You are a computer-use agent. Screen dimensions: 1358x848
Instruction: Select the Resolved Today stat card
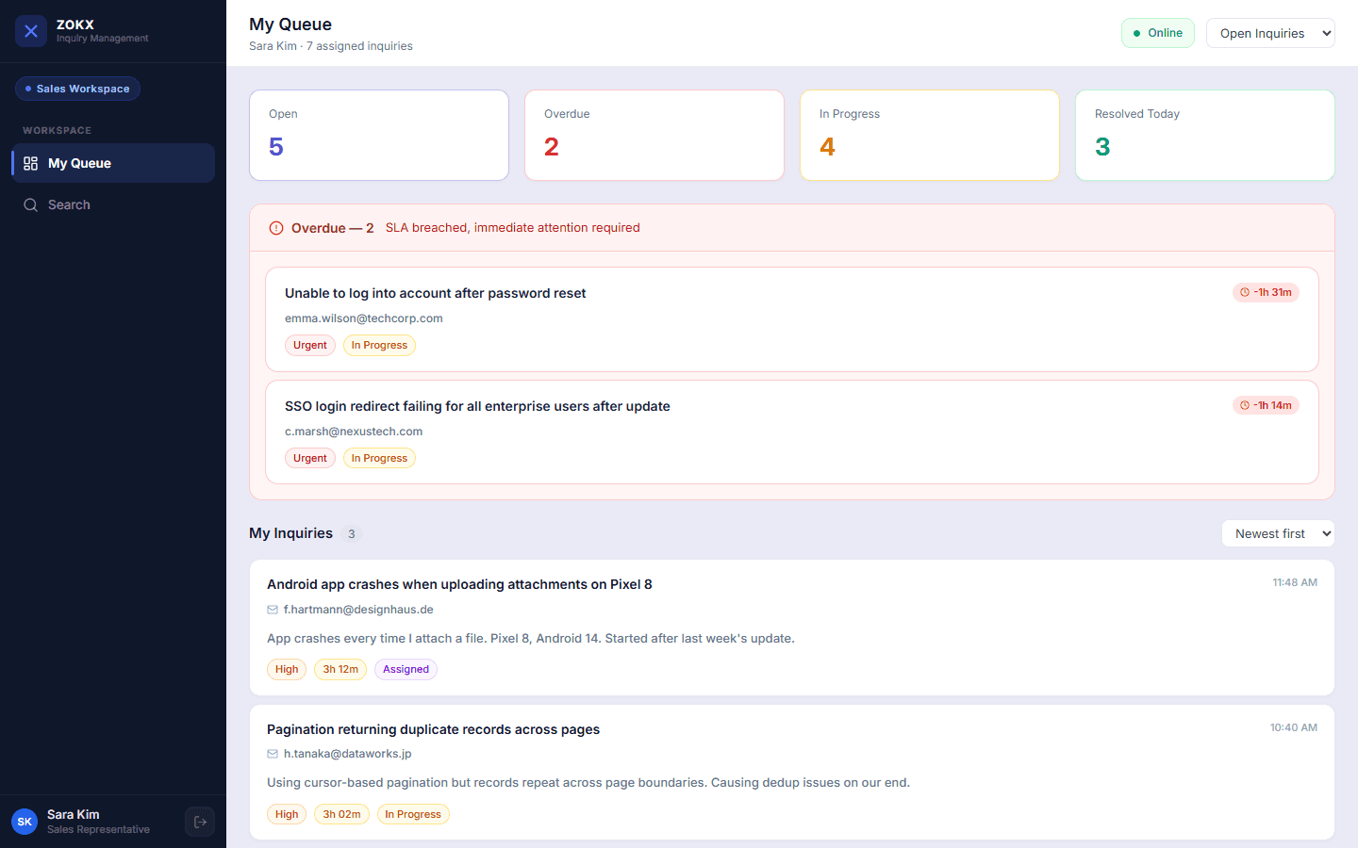pyautogui.click(x=1205, y=135)
